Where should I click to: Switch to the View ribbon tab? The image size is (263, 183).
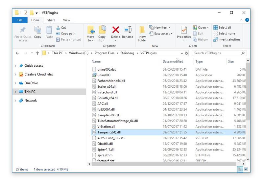pyautogui.click(x=66, y=20)
